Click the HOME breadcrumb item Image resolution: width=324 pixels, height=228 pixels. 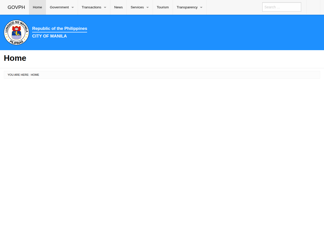coord(35,75)
